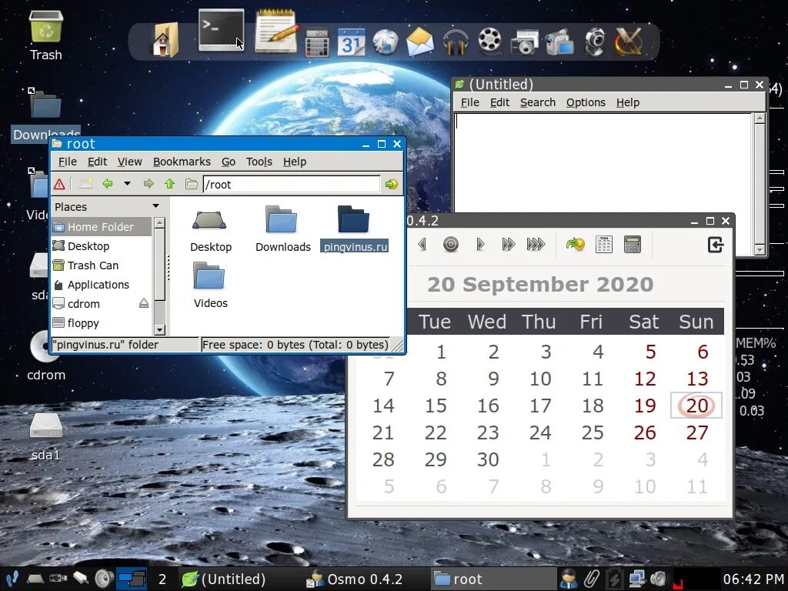
Task: Open the Go menu in file manager
Action: (x=228, y=162)
